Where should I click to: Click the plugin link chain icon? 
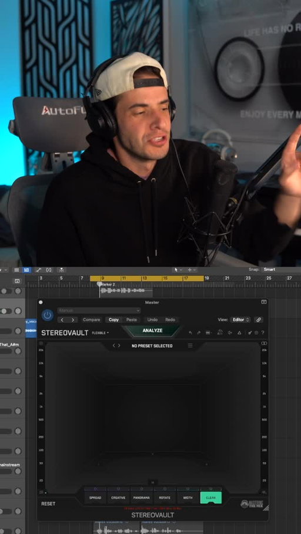tap(259, 320)
